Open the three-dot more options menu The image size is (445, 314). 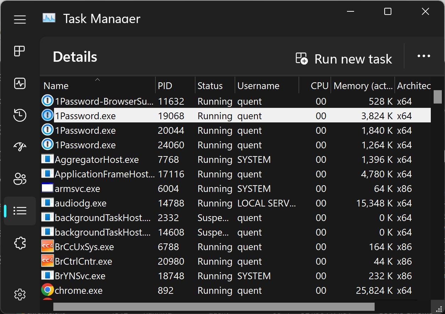tap(424, 56)
